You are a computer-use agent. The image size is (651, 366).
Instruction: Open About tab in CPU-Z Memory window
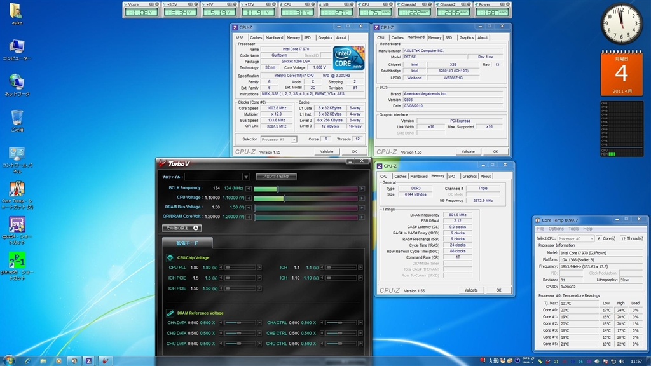[485, 177]
